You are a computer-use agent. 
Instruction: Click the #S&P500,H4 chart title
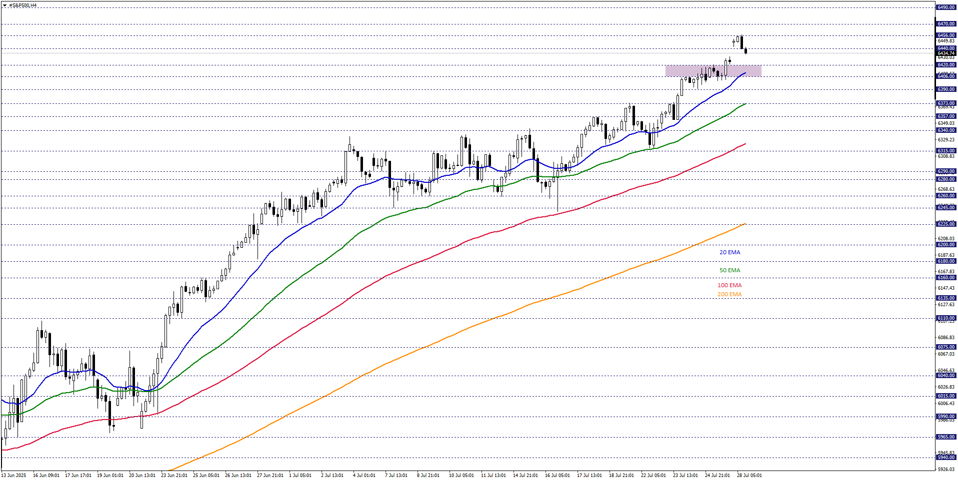pos(22,5)
